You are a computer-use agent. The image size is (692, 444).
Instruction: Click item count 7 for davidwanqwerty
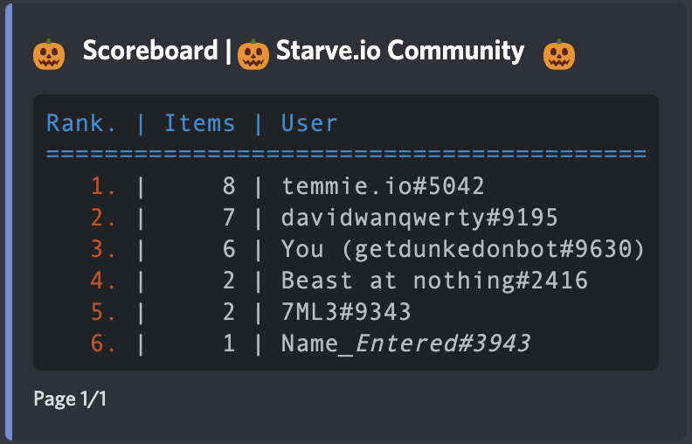229,218
